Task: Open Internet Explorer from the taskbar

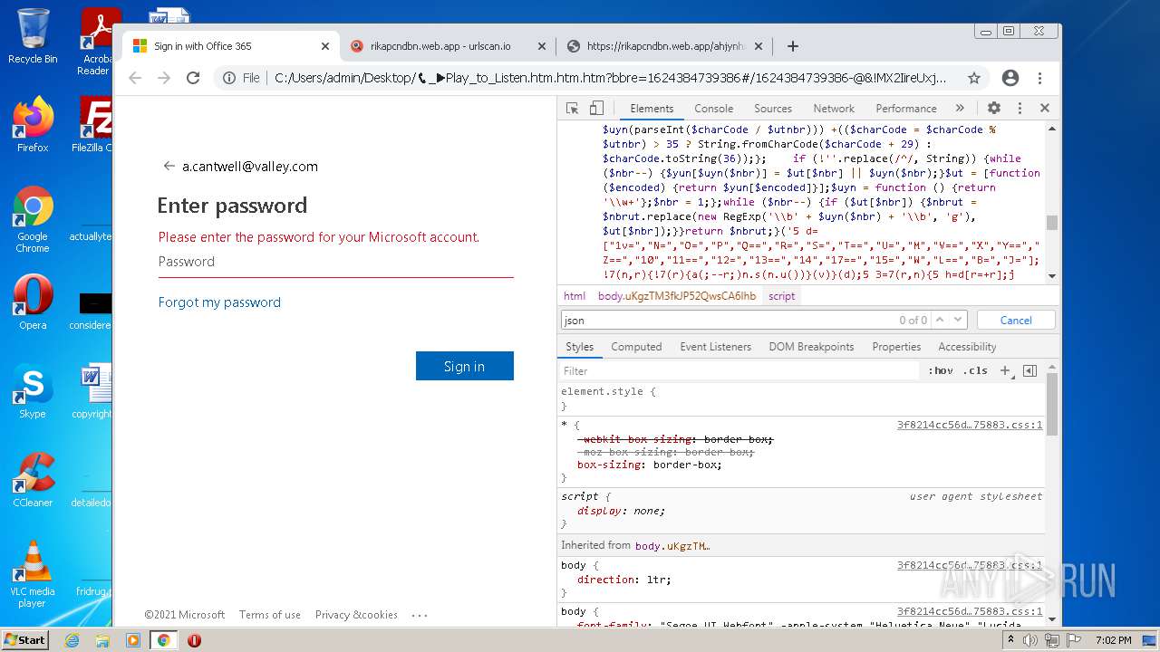Action: [x=72, y=640]
